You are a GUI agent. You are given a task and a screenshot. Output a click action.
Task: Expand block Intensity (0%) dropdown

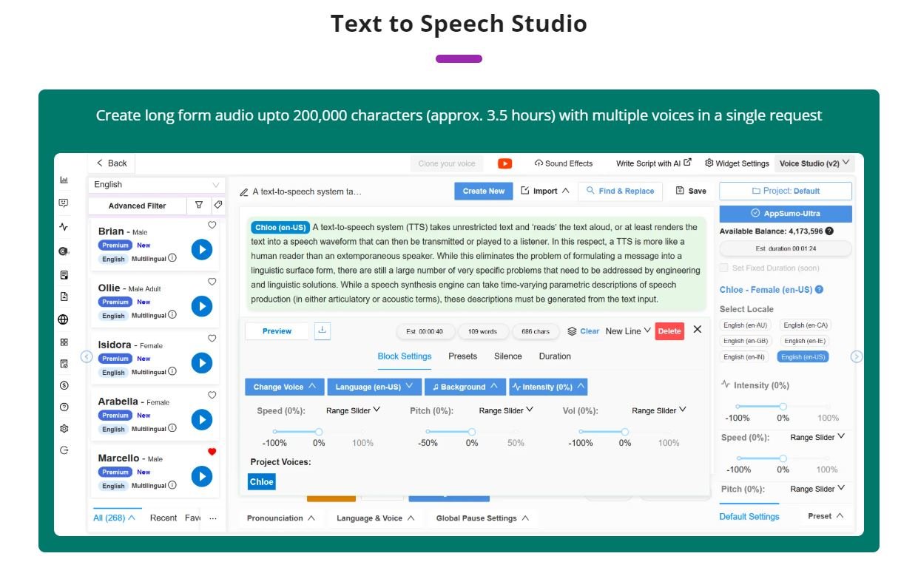click(x=548, y=387)
